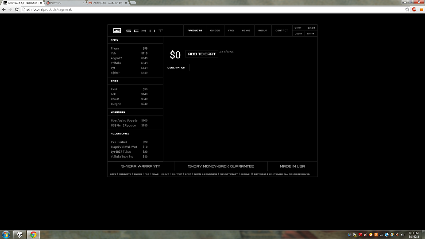Click the Add to Cart button
The height and width of the screenshot is (239, 425).
(202, 54)
